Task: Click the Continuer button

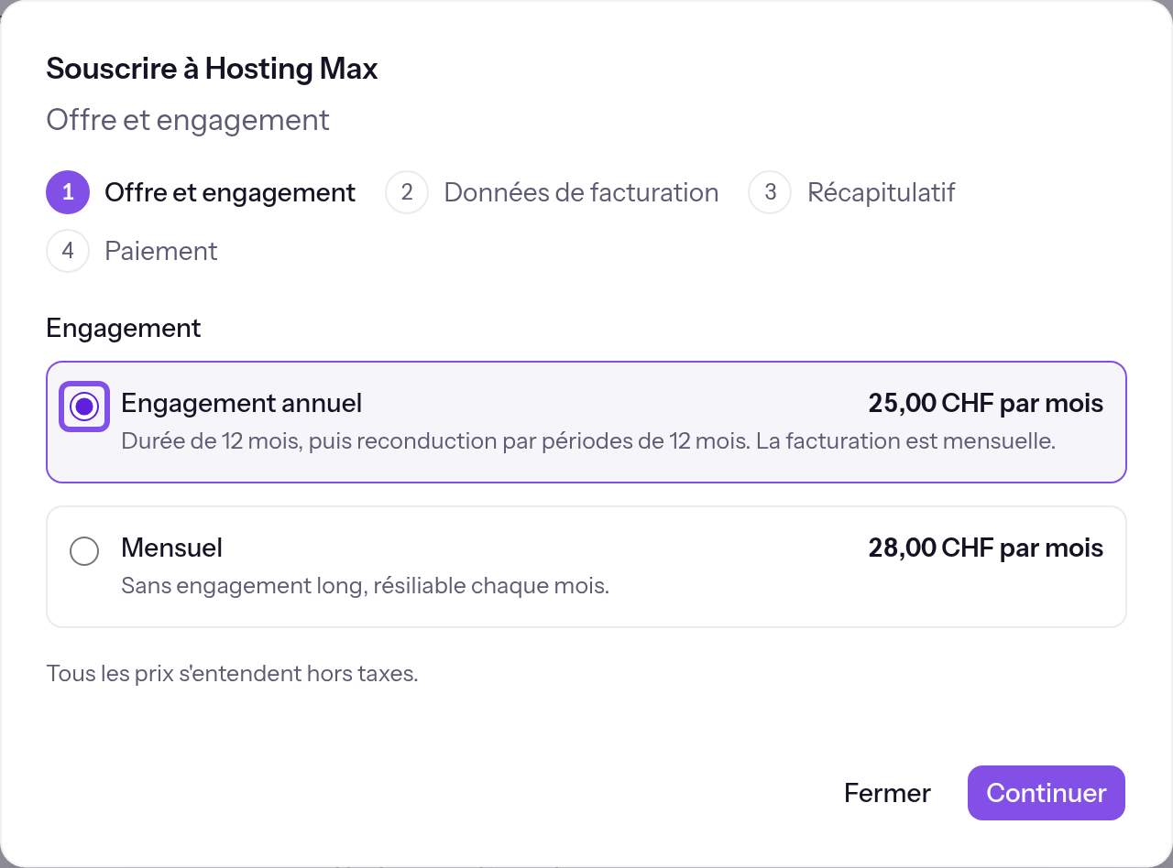Action: click(1046, 793)
